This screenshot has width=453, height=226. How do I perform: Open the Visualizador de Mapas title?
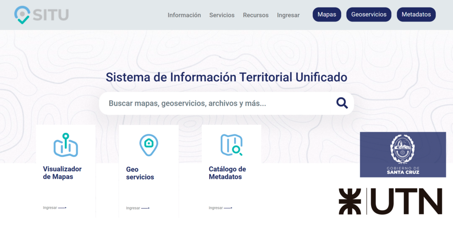[x=62, y=173]
